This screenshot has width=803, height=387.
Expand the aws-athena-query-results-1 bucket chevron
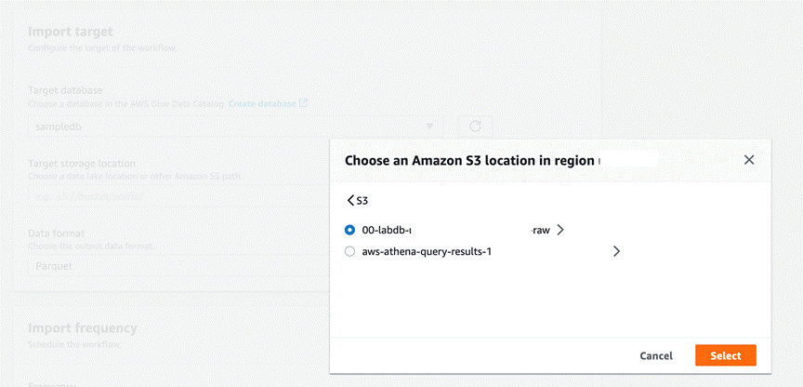616,251
